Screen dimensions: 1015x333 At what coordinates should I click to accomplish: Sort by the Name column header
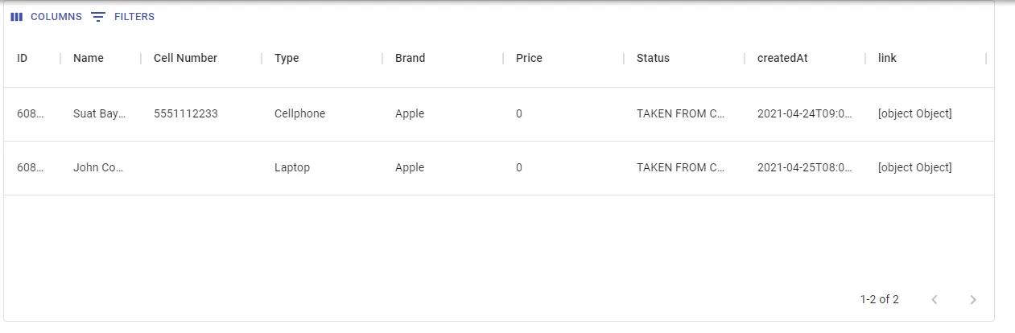[x=89, y=58]
